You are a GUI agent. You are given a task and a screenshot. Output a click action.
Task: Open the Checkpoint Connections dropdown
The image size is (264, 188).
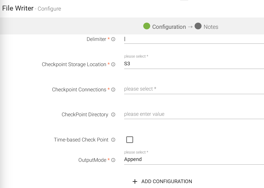[194, 89]
